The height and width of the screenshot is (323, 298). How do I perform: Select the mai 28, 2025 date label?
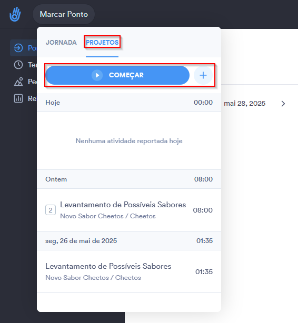[x=245, y=104]
